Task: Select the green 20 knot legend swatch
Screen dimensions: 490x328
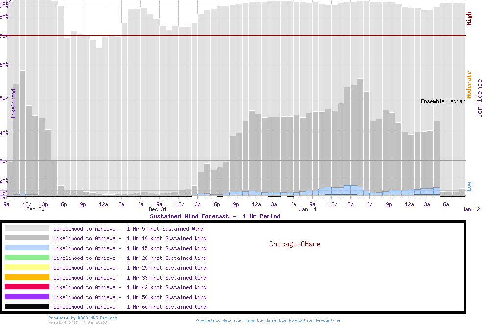Action: 27,258
